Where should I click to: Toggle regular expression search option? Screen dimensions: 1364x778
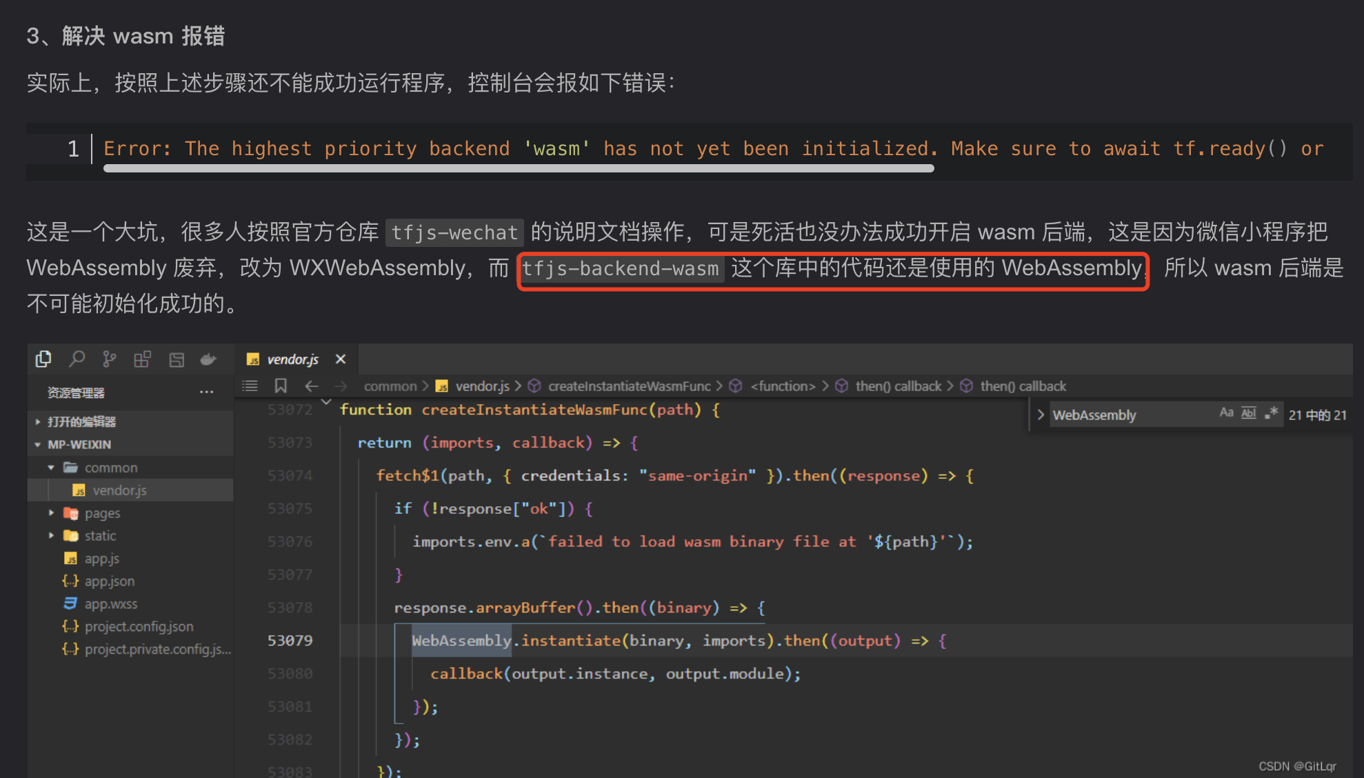click(x=1271, y=413)
